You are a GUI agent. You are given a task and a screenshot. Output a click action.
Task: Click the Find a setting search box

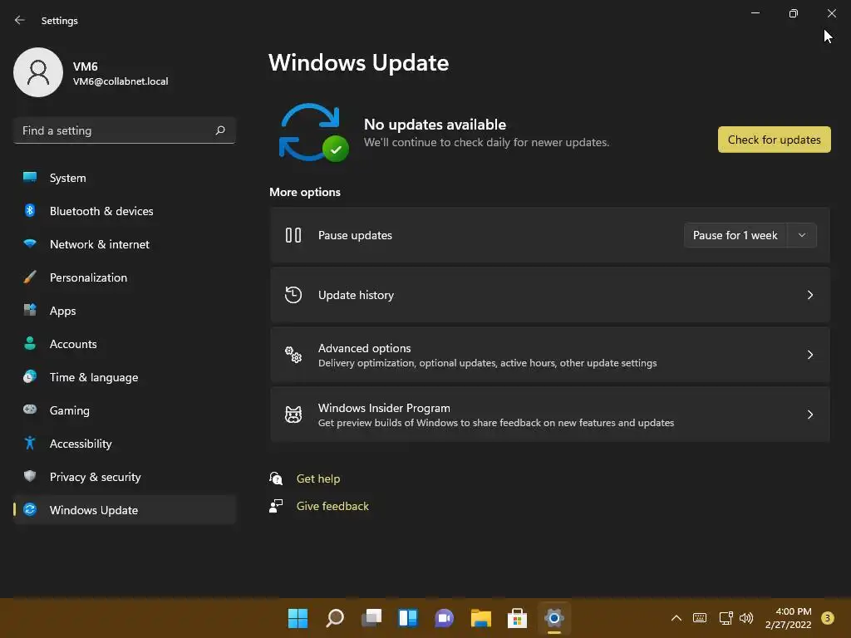[x=125, y=130]
